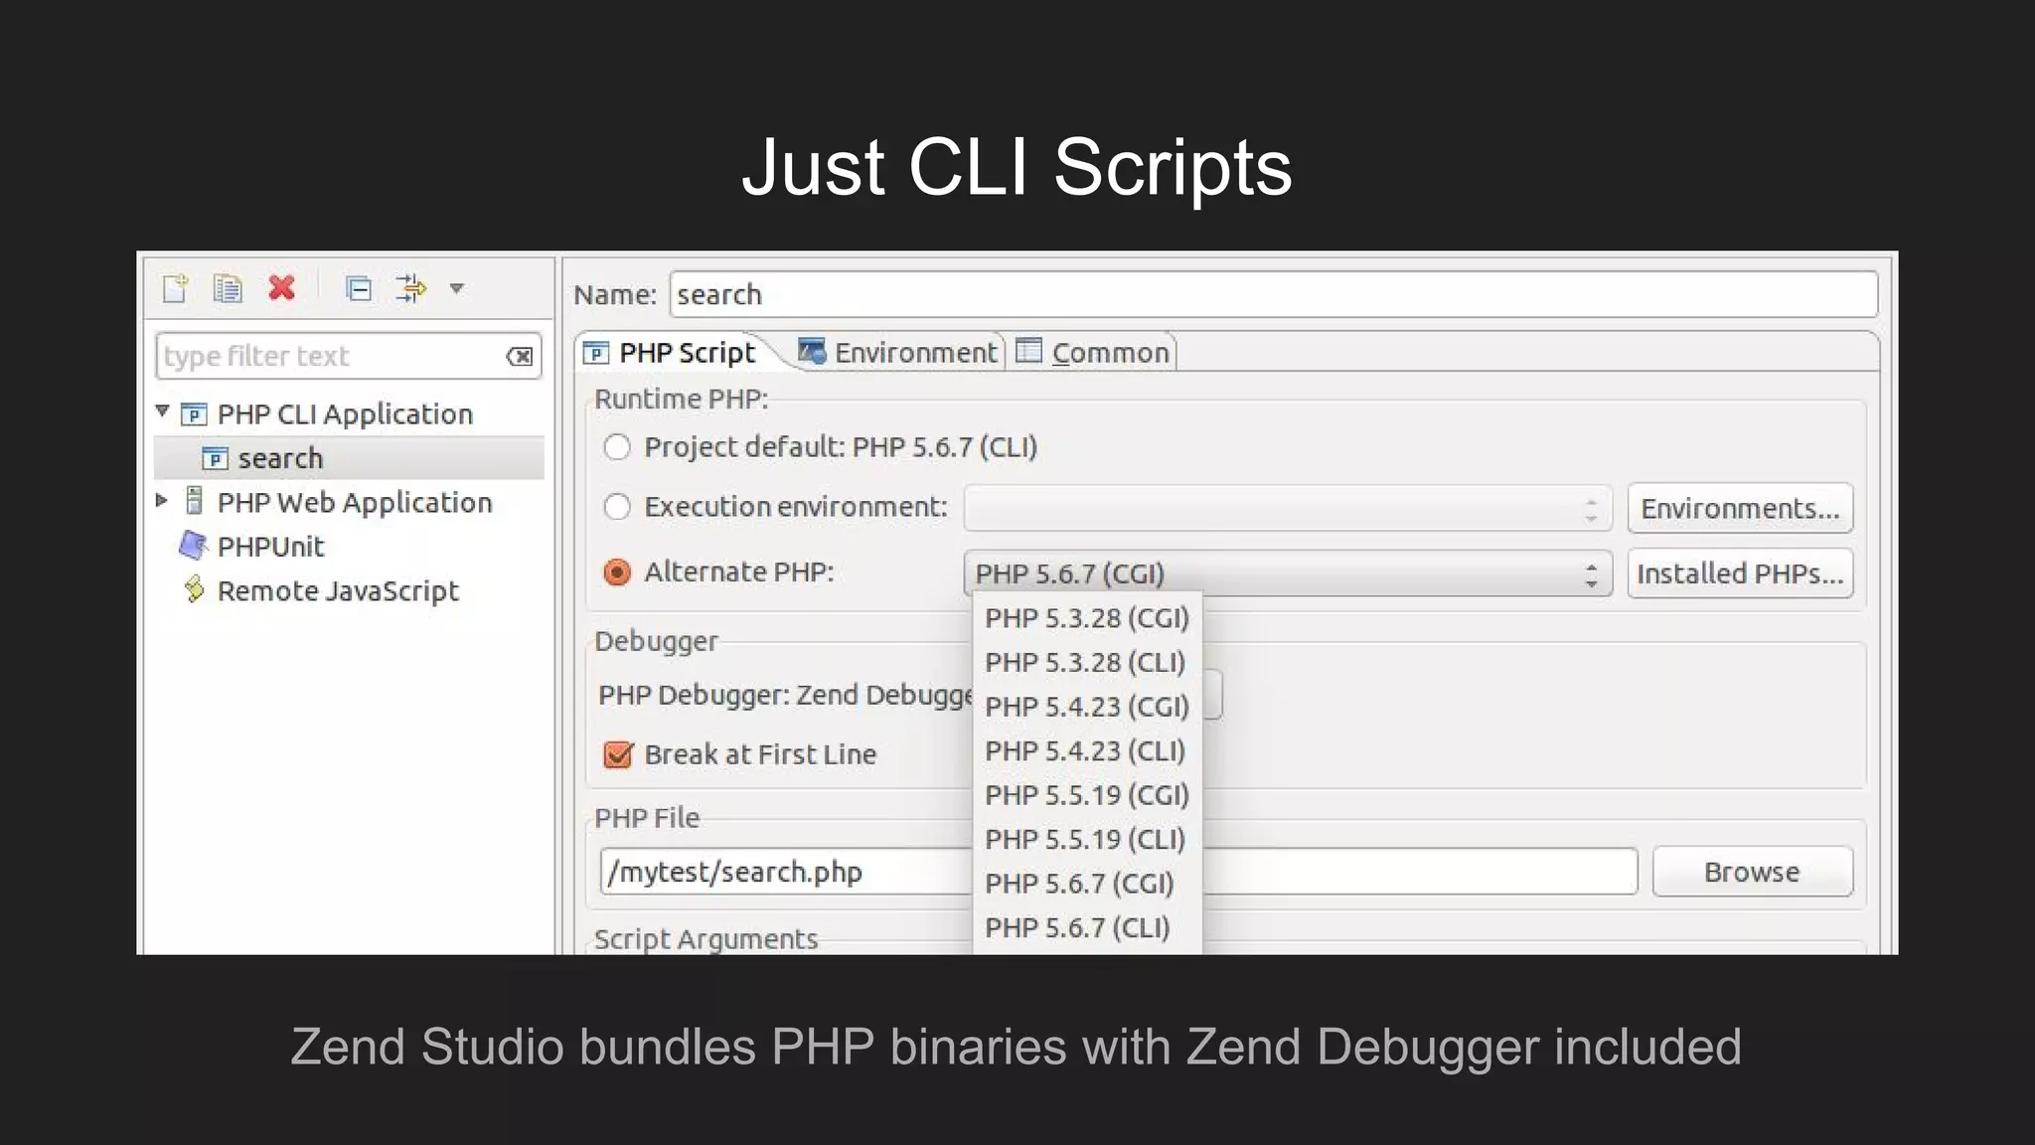Image resolution: width=2035 pixels, height=1145 pixels.
Task: Select the Execution environment radio button
Action: point(617,507)
